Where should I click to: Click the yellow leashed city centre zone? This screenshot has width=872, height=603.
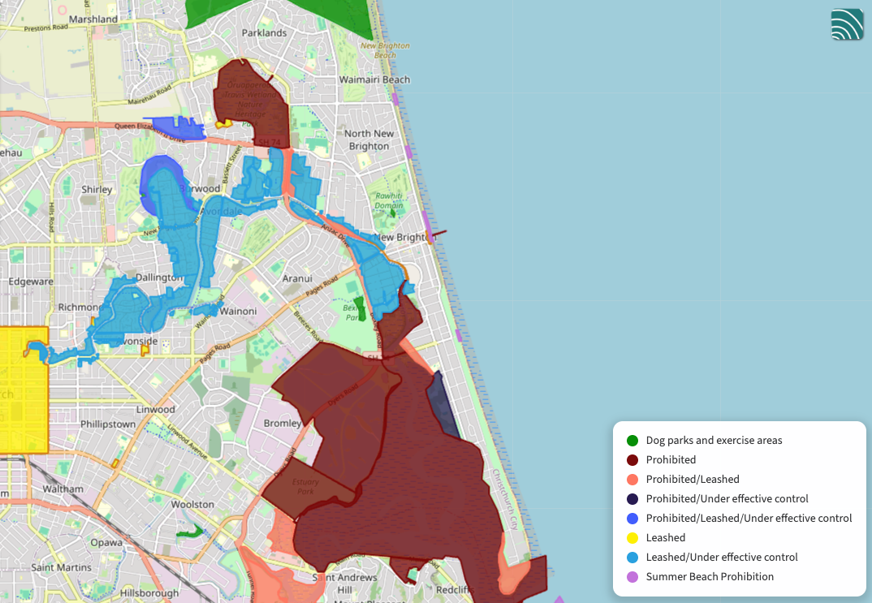pyautogui.click(x=22, y=389)
